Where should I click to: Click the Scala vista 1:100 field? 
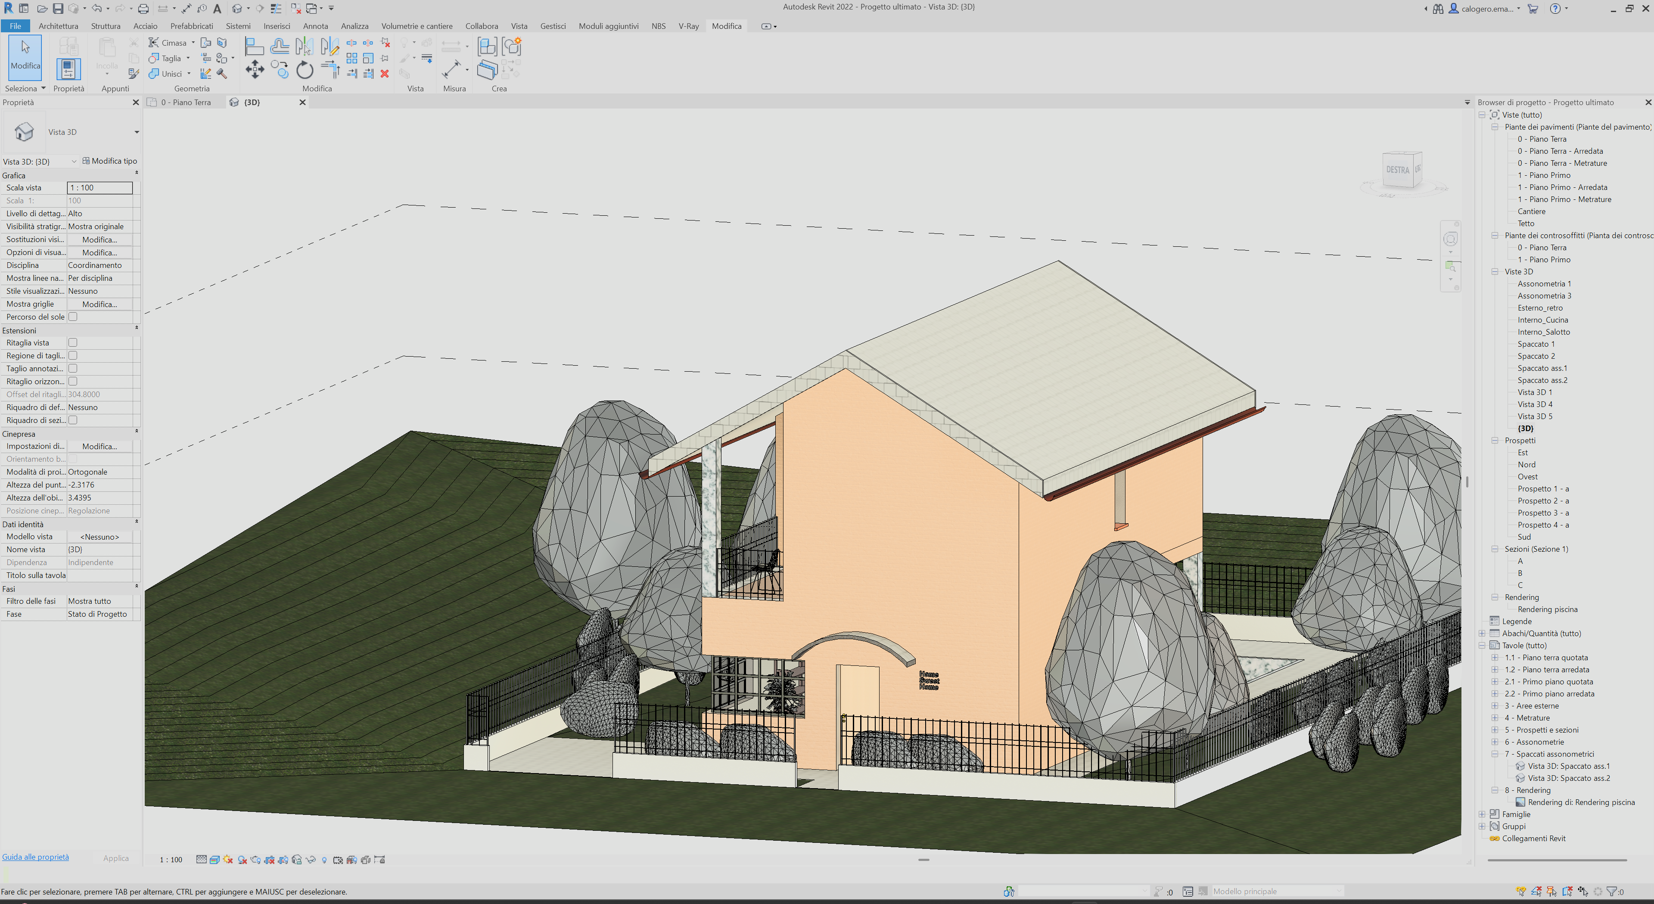pos(99,187)
